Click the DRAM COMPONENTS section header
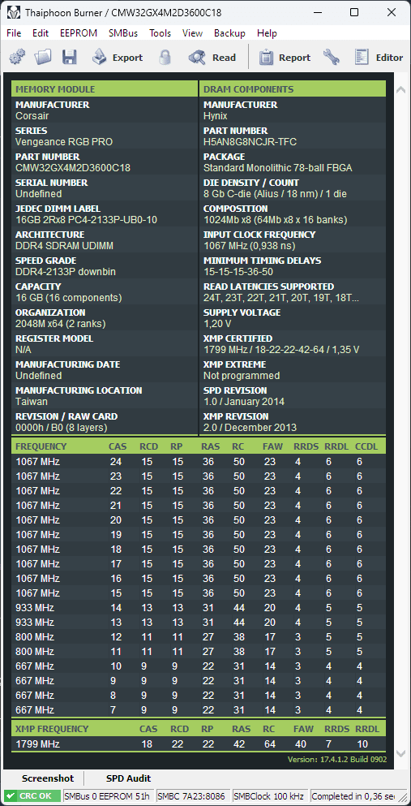 [293, 89]
